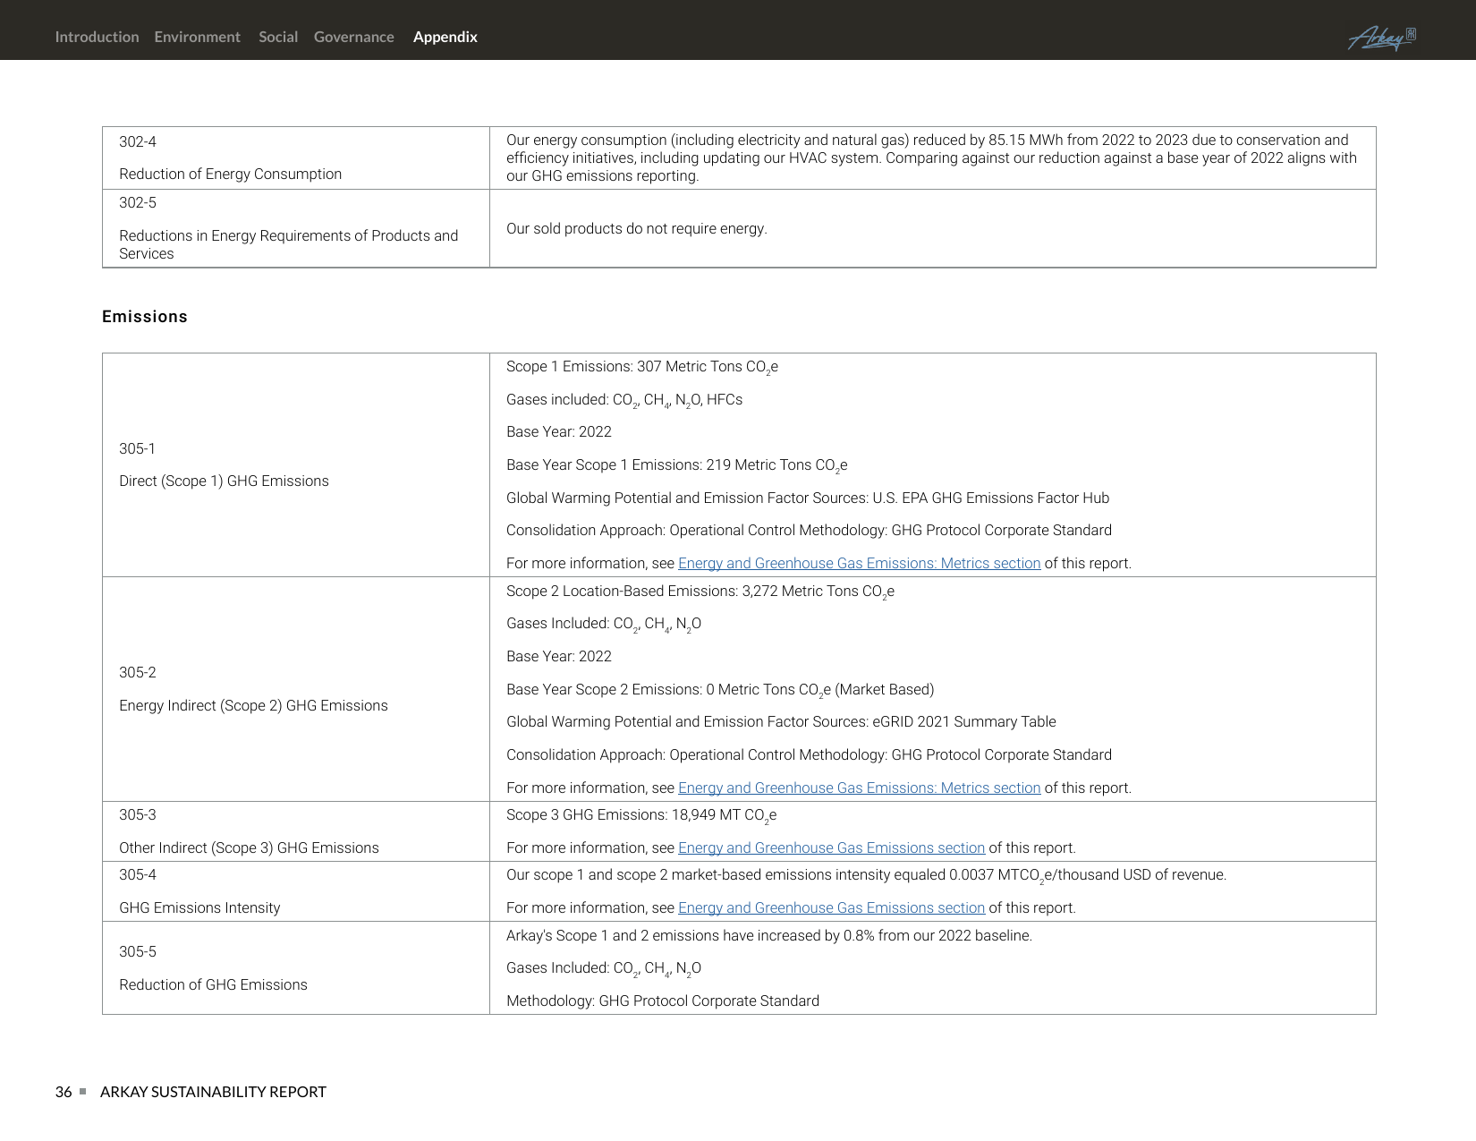Click '305-2' disclosure number

(138, 672)
